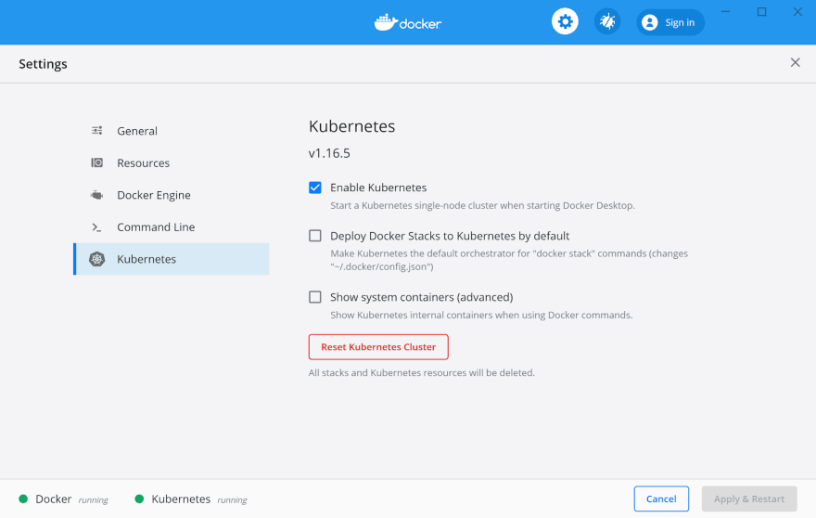Click Docker running status label
The width and height of the screenshot is (816, 518).
(x=71, y=499)
